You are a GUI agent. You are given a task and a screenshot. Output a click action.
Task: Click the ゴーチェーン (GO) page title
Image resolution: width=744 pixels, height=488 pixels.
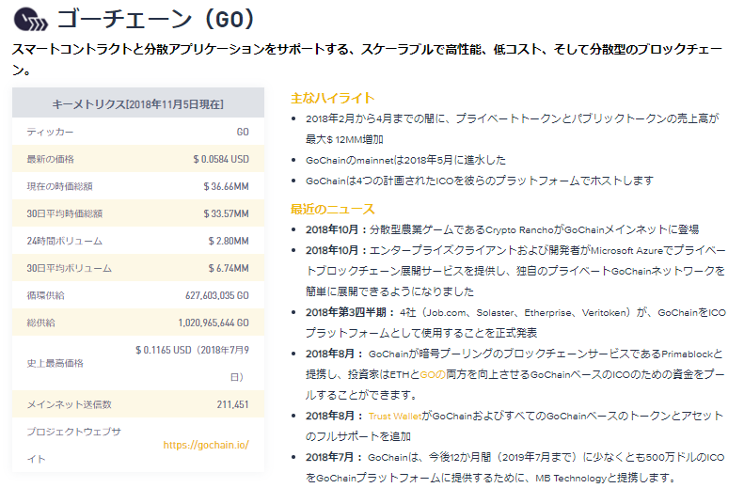[x=155, y=20]
